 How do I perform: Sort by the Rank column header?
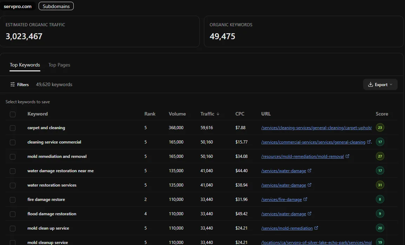click(150, 114)
